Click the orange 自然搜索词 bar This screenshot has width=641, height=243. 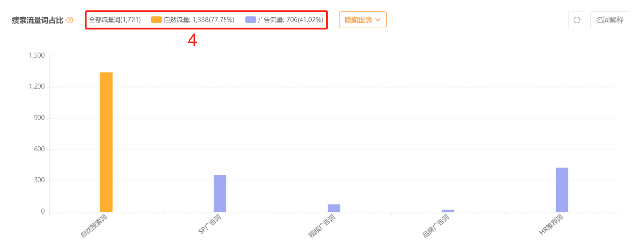pyautogui.click(x=106, y=142)
